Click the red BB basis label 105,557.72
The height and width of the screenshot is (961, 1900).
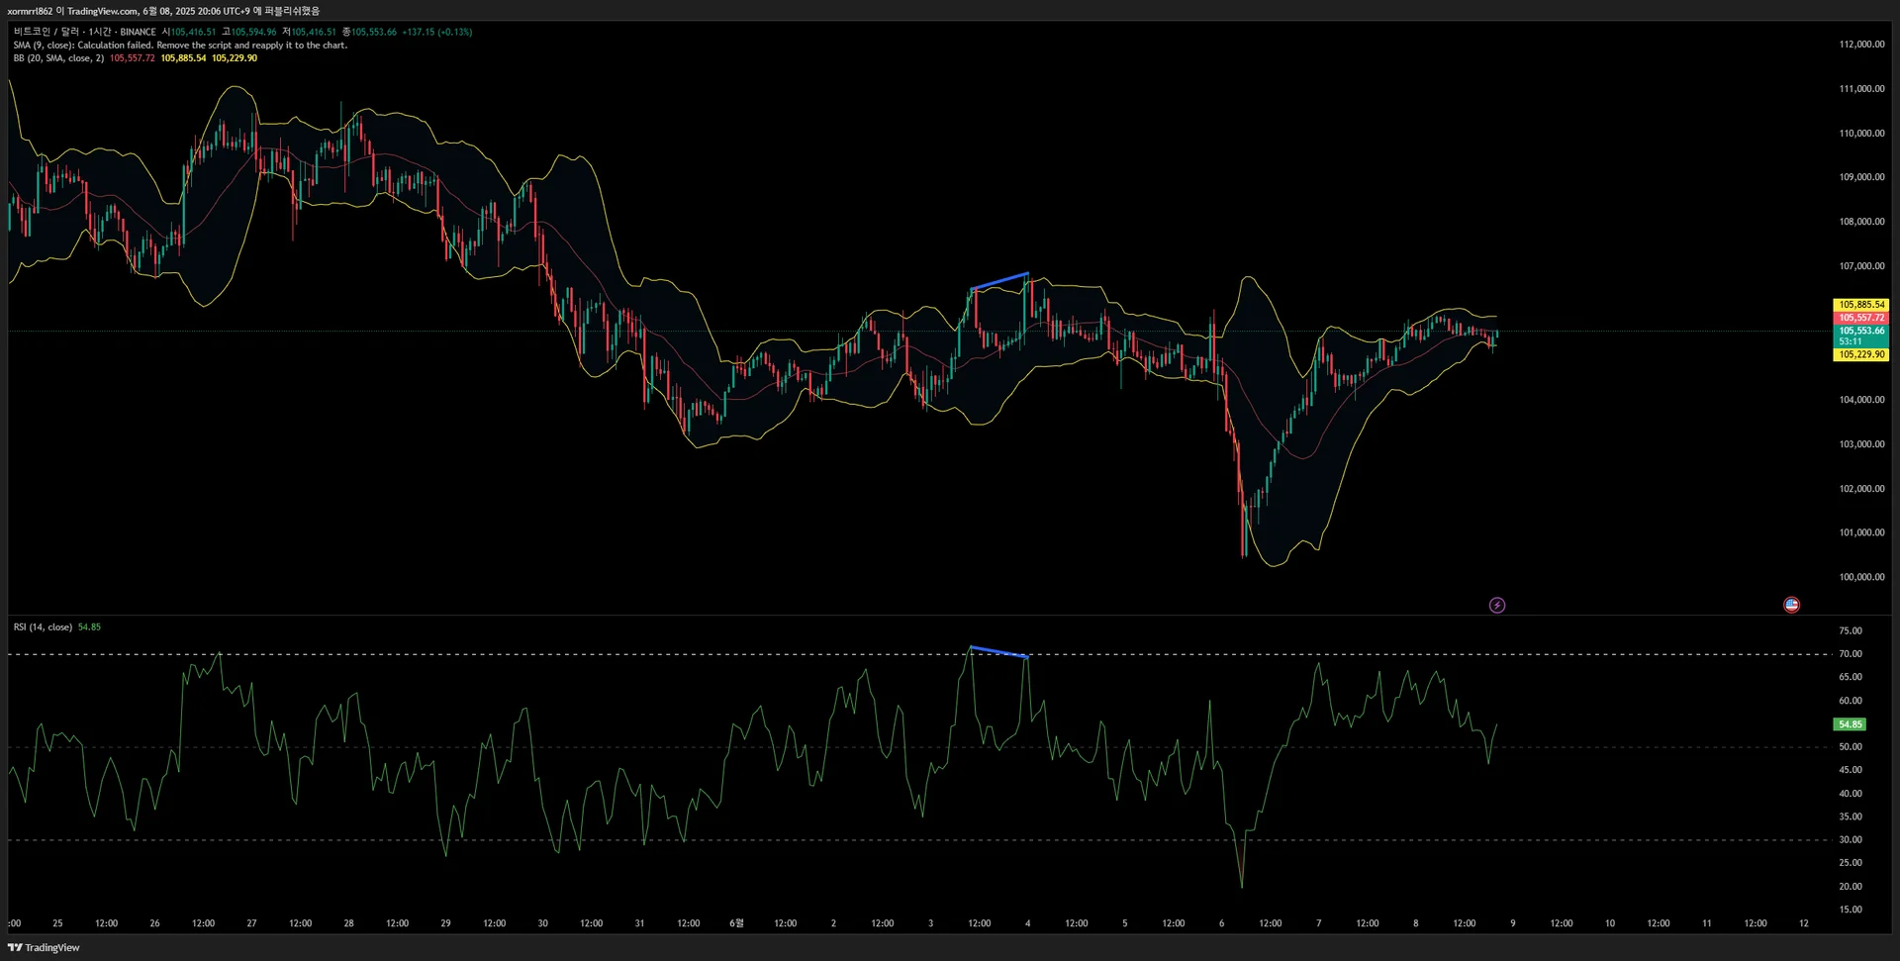(x=1860, y=318)
